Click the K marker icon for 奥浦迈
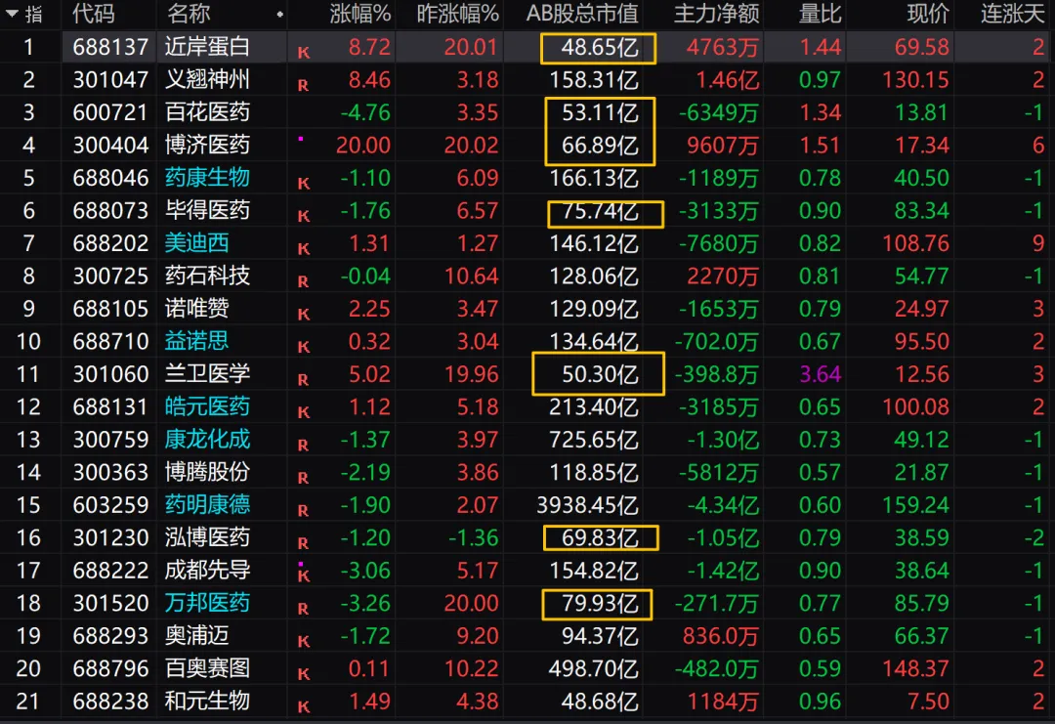This screenshot has width=1055, height=724. [x=304, y=642]
